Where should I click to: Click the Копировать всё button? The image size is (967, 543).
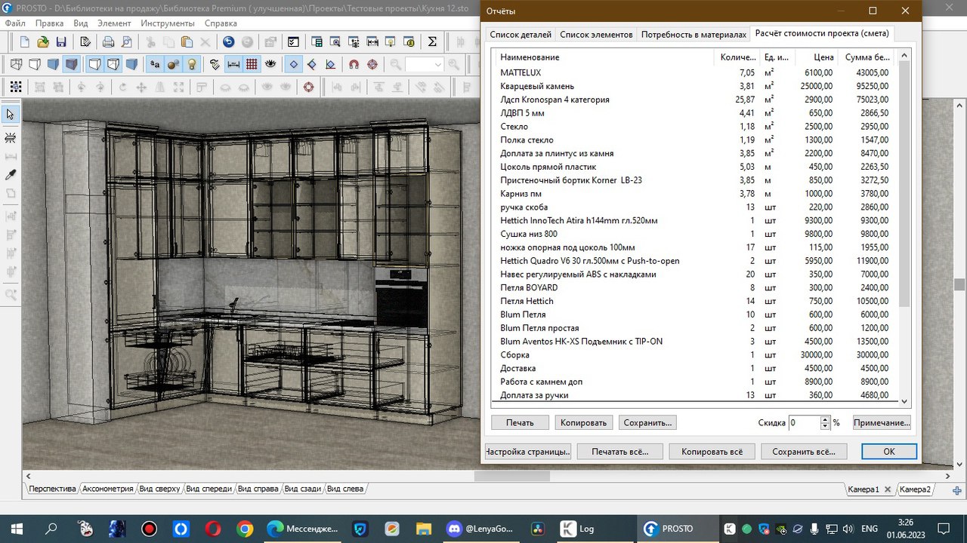tap(711, 451)
